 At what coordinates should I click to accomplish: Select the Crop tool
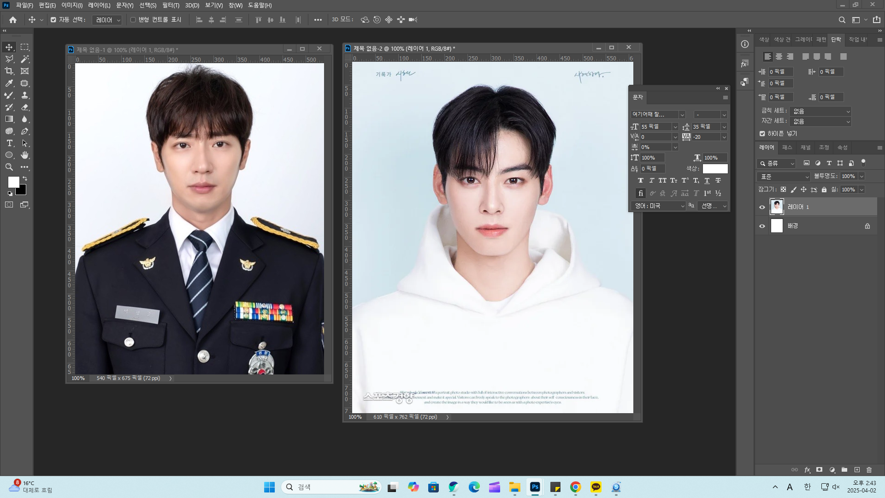[x=9, y=71]
